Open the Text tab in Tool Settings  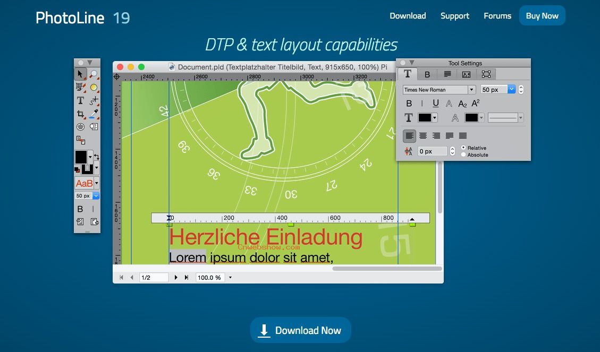(408, 74)
